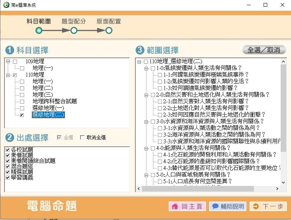Viewport: 291px width, 220px height.
Task: Collapse the 4-0 能源 chapter node
Action: coord(146,149)
